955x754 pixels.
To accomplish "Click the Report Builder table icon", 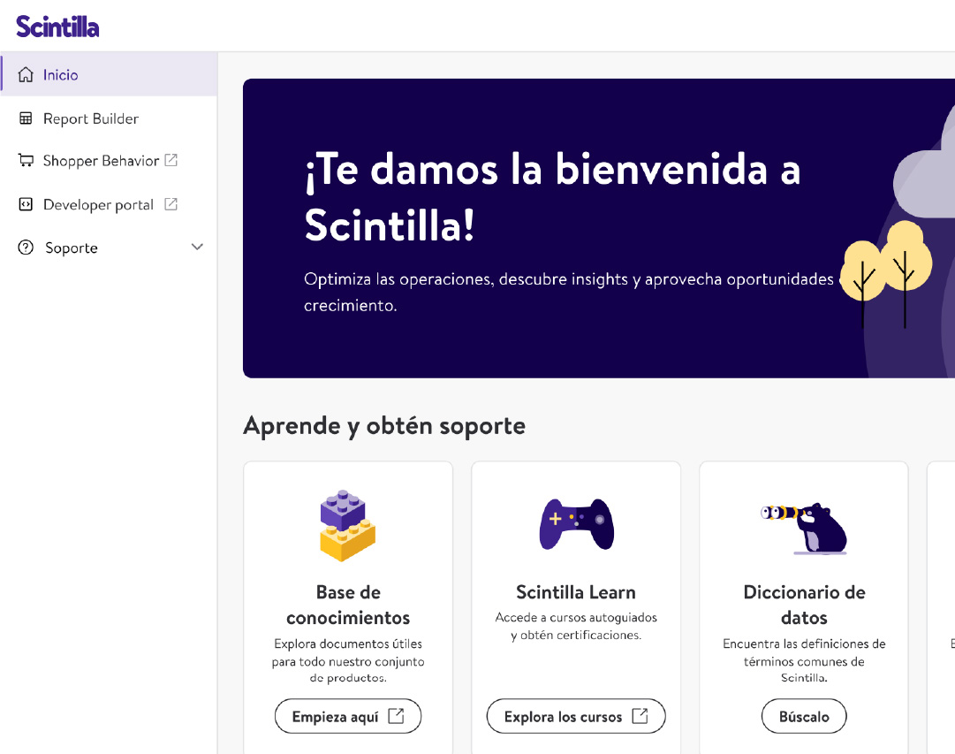I will [26, 118].
